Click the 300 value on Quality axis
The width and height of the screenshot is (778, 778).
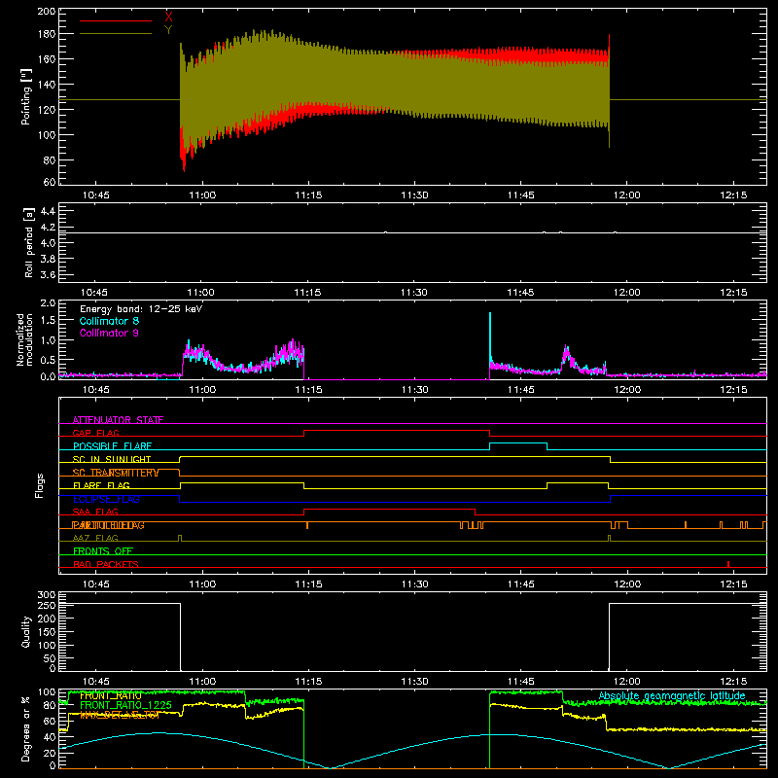(46, 595)
